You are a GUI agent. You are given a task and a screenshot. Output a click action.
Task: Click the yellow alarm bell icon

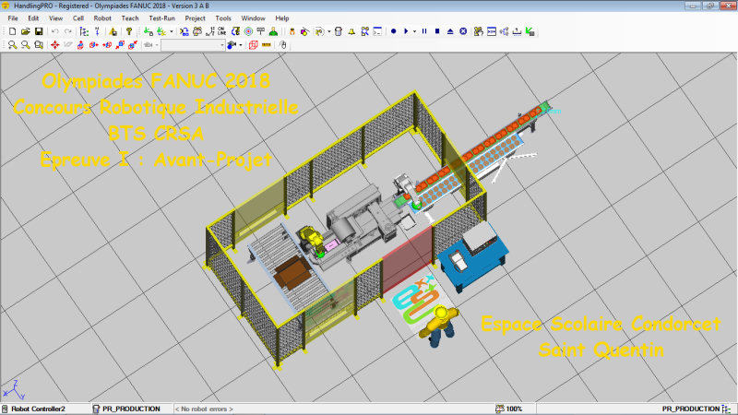[351, 31]
